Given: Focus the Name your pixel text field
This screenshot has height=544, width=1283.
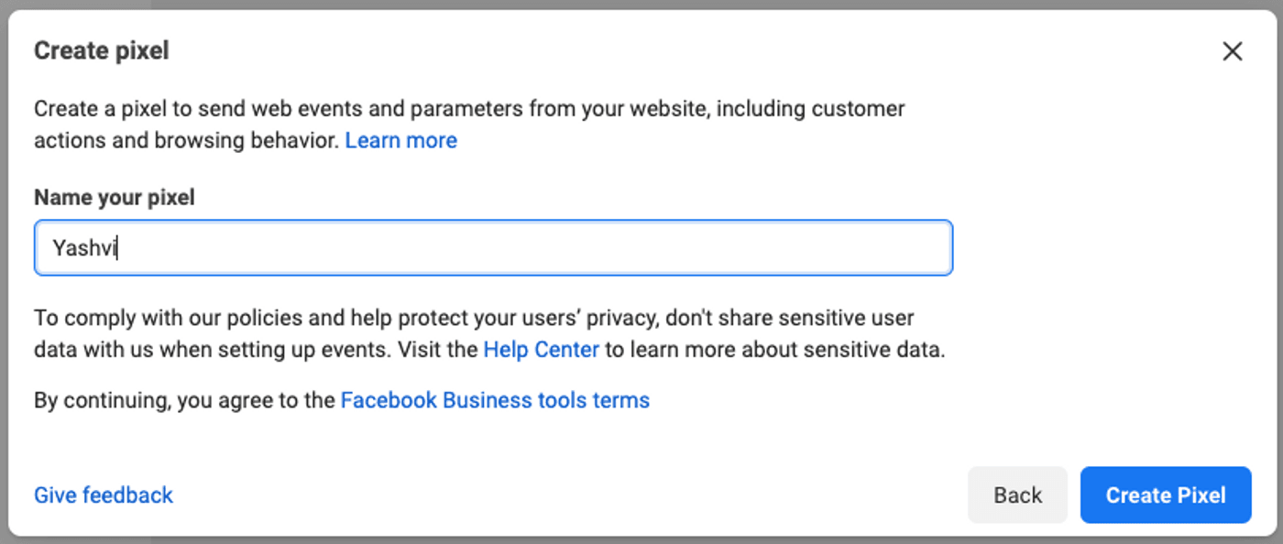Looking at the screenshot, I should pos(493,247).
